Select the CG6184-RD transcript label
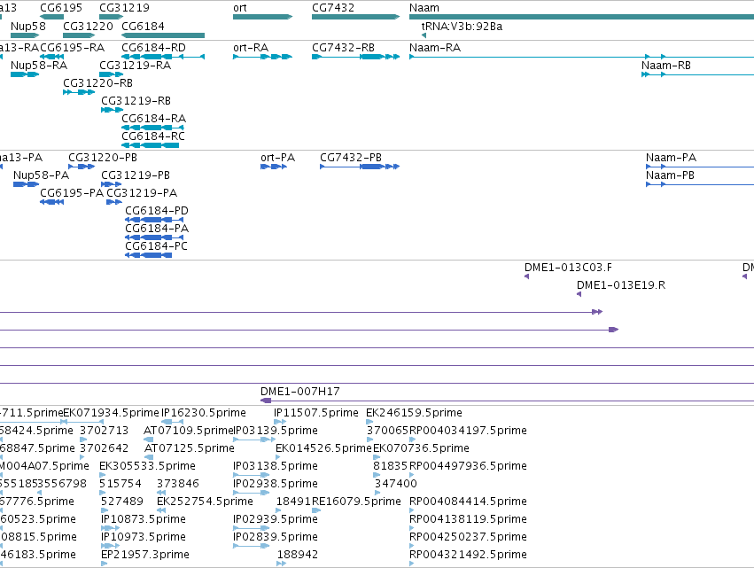Image resolution: width=754 pixels, height=568 pixels. coord(153,48)
